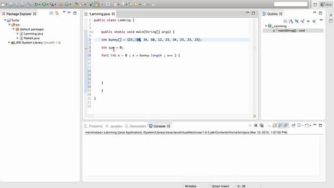Image resolution: width=334 pixels, height=188 pixels.
Task: Open the Outline view menu triangle
Action: point(321,20)
